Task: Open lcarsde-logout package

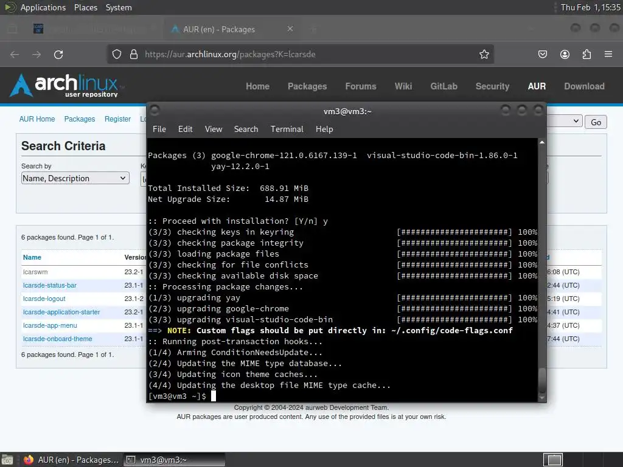Action: click(44, 299)
